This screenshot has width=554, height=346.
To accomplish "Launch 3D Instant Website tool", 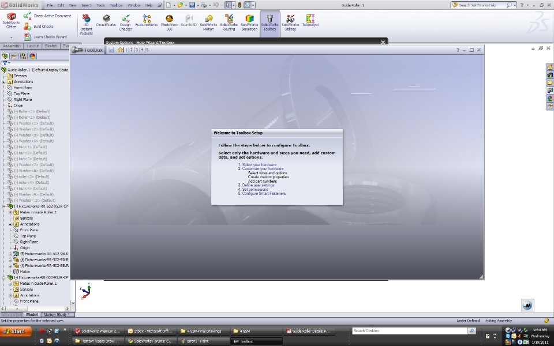I will click(x=86, y=24).
